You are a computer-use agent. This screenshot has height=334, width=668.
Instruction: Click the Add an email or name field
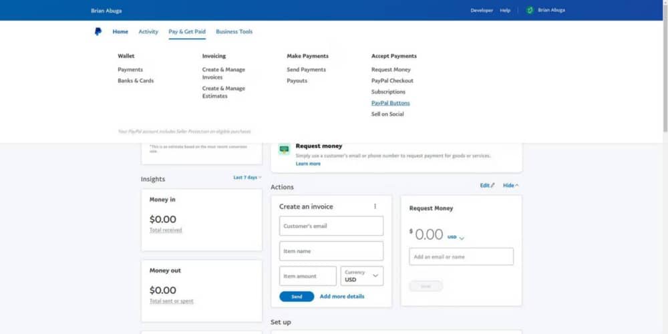point(462,257)
